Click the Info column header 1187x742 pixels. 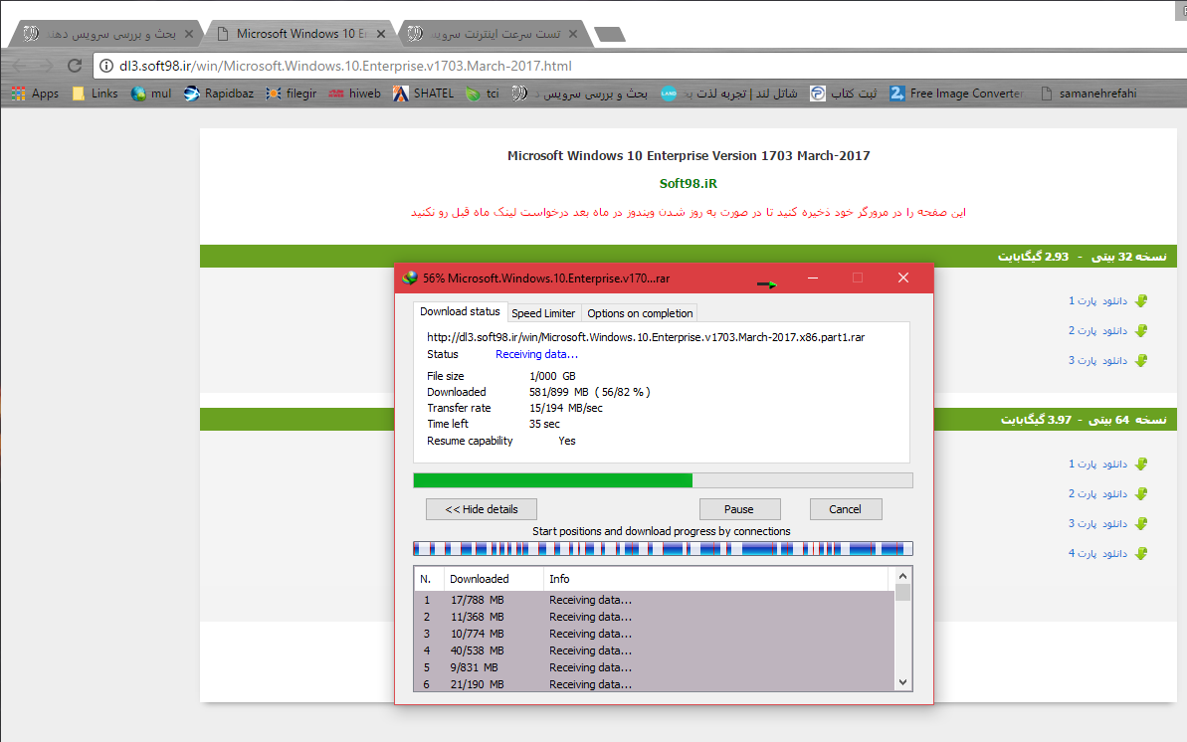pos(715,579)
